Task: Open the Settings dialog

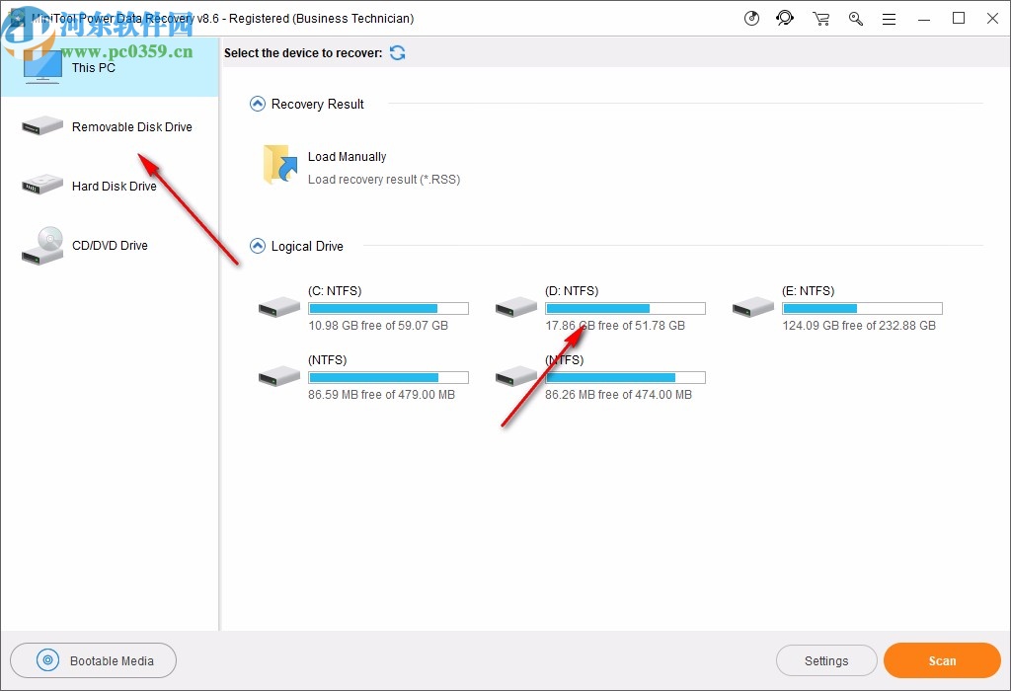Action: 826,660
